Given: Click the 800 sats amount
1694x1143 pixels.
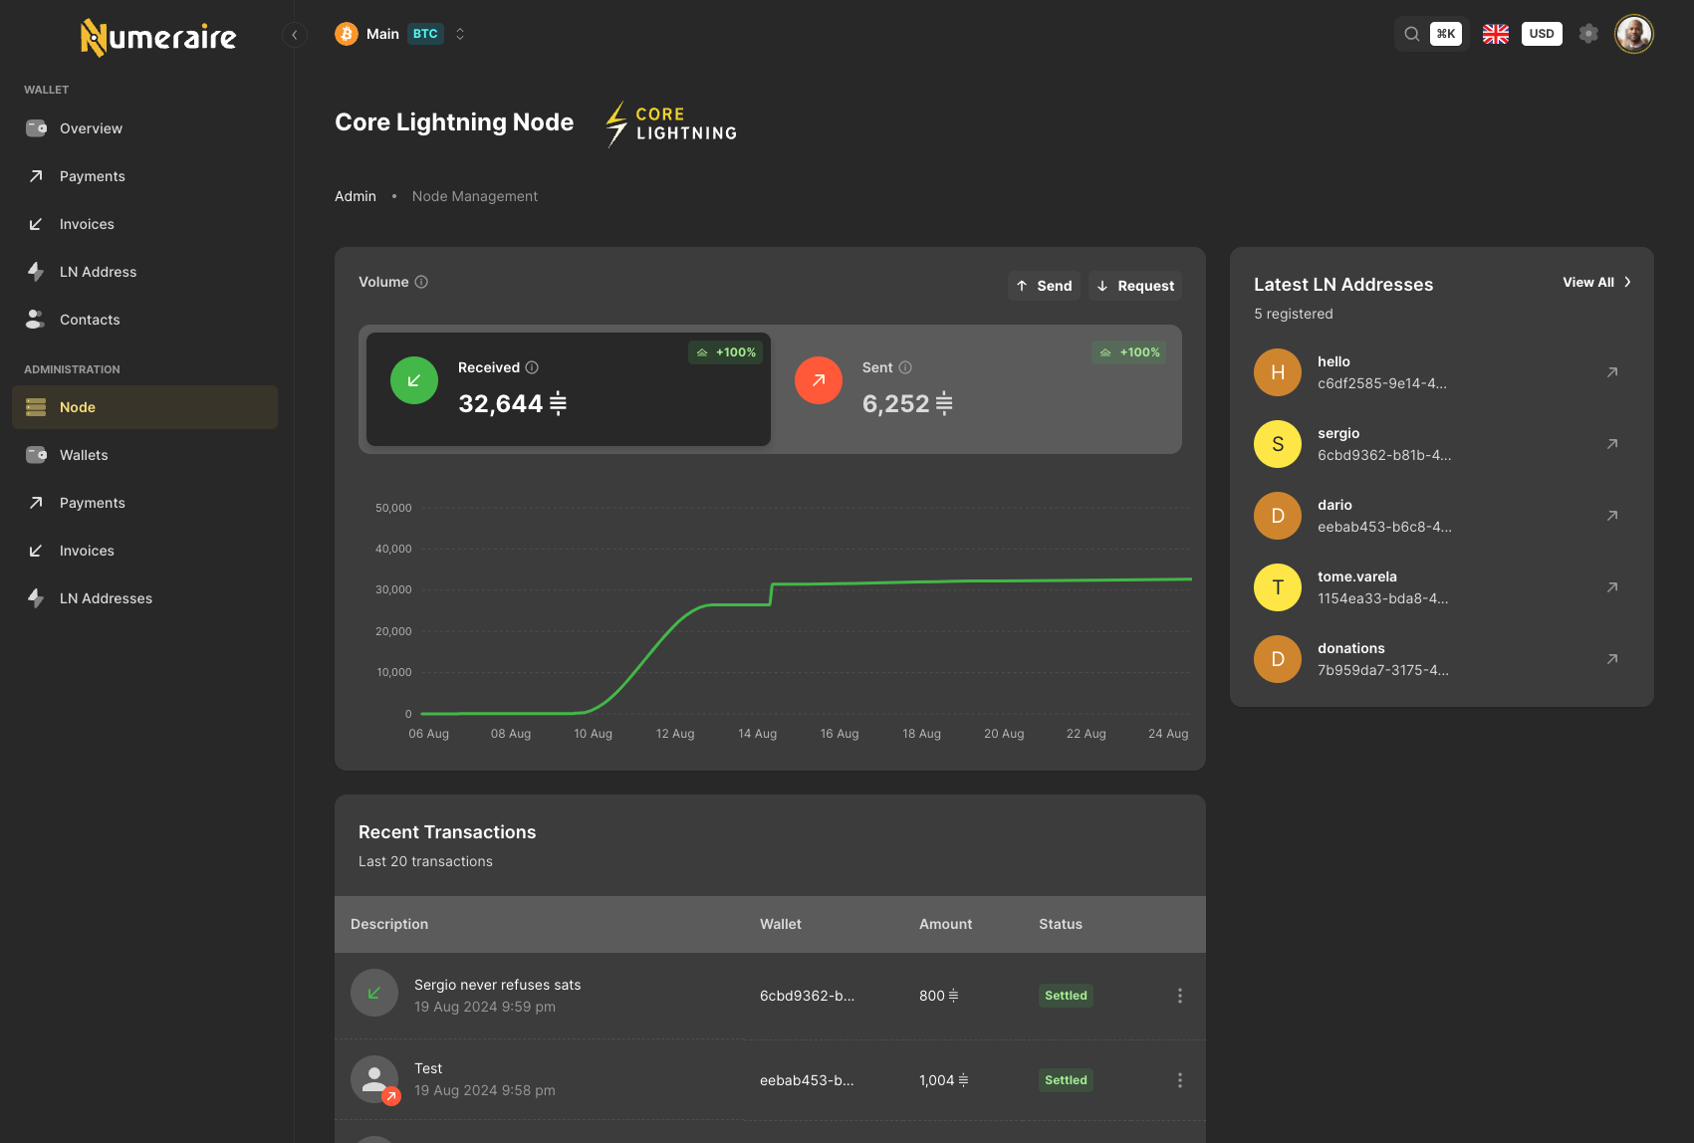Looking at the screenshot, I should tap(939, 996).
